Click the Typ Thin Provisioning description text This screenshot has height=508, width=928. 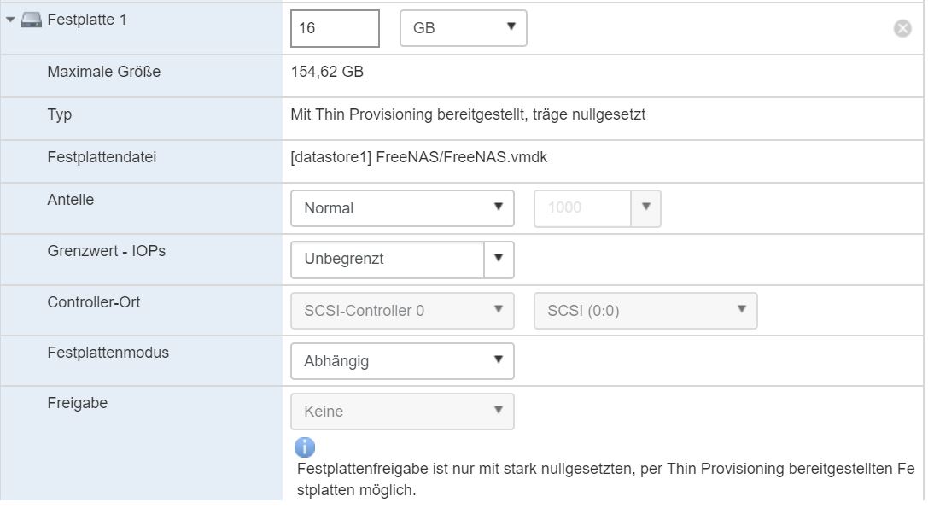point(468,114)
